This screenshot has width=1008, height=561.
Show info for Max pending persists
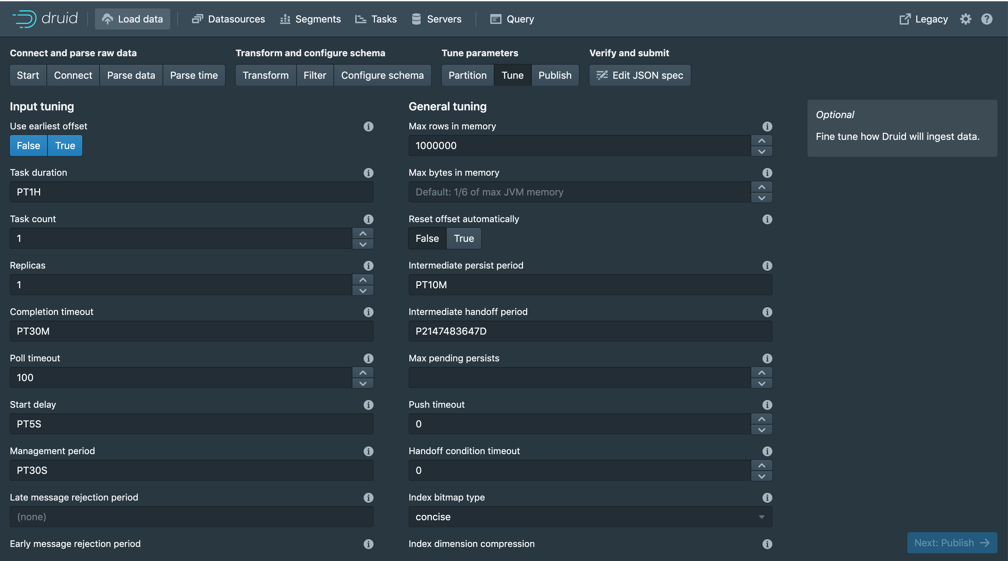pos(767,359)
